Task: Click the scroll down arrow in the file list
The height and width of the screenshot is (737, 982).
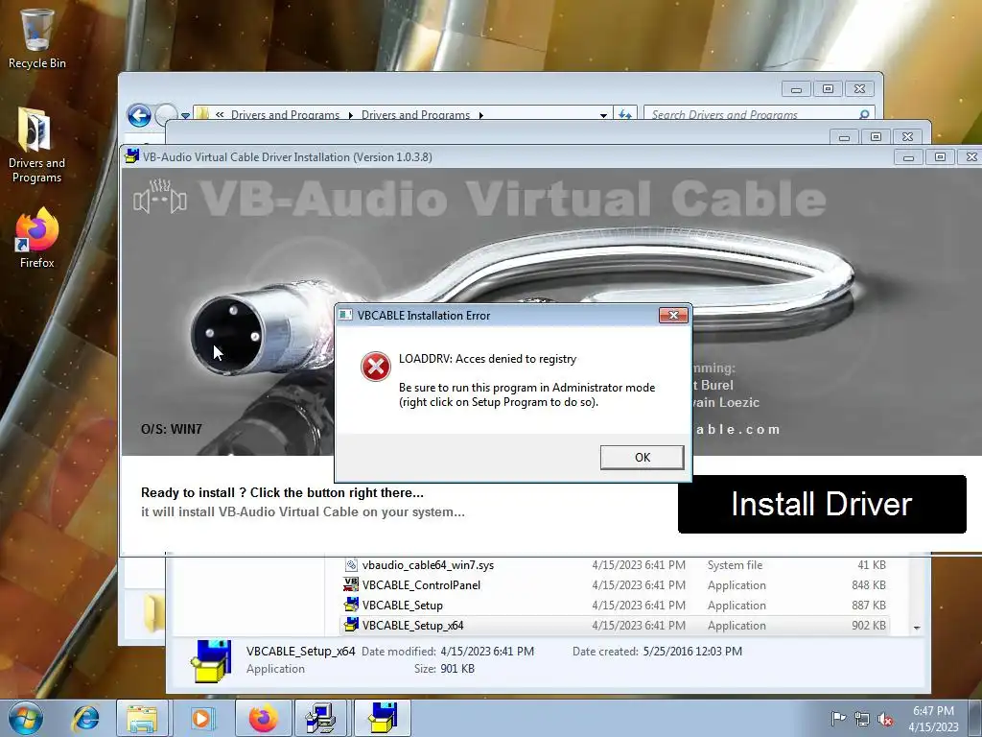Action: 917,628
